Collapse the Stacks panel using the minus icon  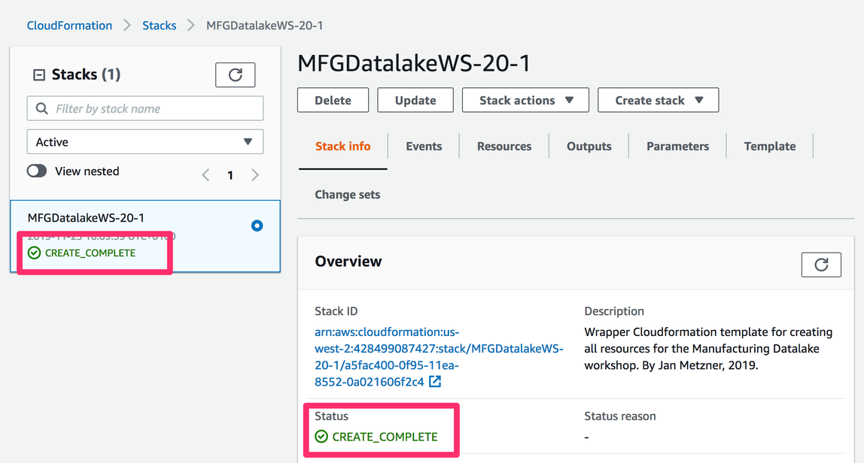39,75
